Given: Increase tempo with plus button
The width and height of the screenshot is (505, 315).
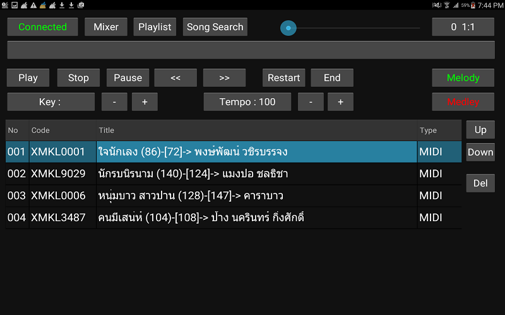Looking at the screenshot, I should [x=340, y=102].
